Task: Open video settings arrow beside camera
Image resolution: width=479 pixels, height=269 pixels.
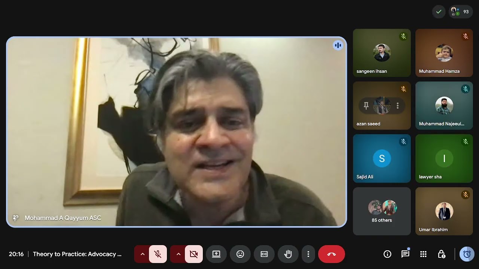Action: tap(179, 254)
